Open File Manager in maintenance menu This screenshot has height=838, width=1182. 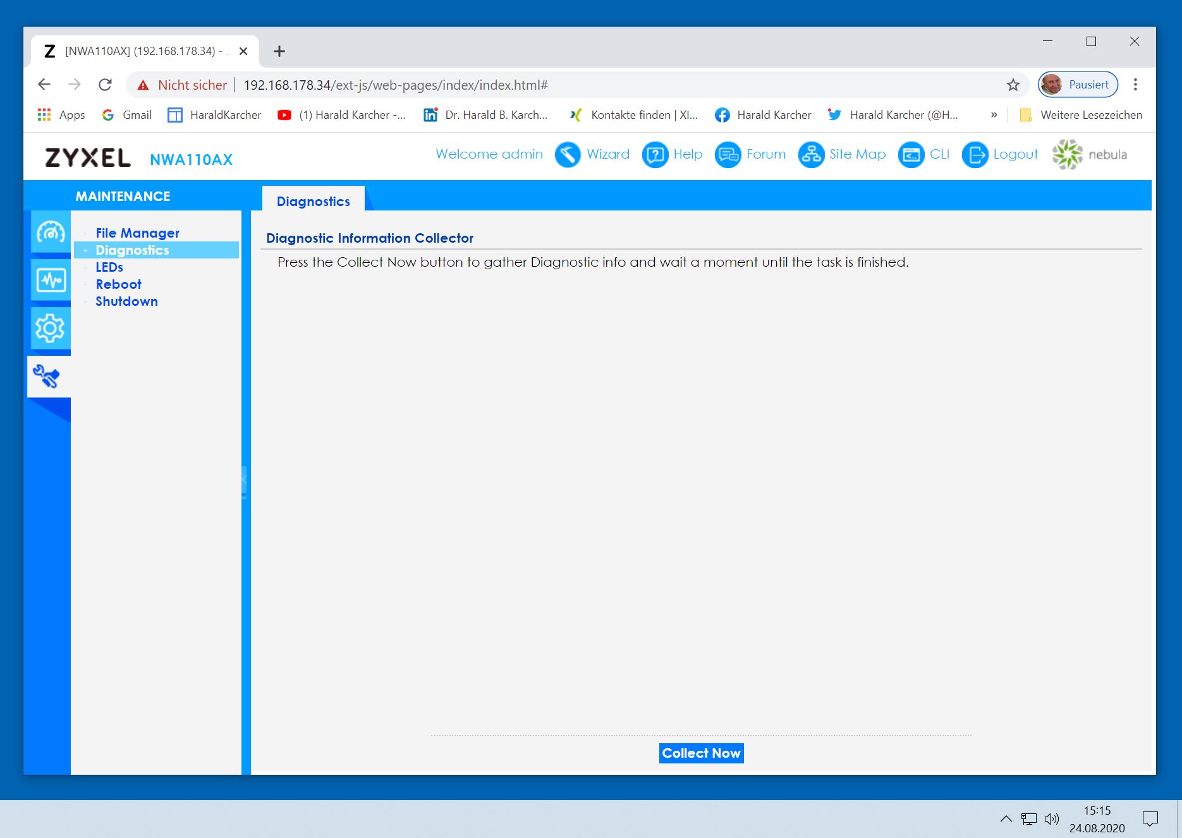pyautogui.click(x=137, y=233)
